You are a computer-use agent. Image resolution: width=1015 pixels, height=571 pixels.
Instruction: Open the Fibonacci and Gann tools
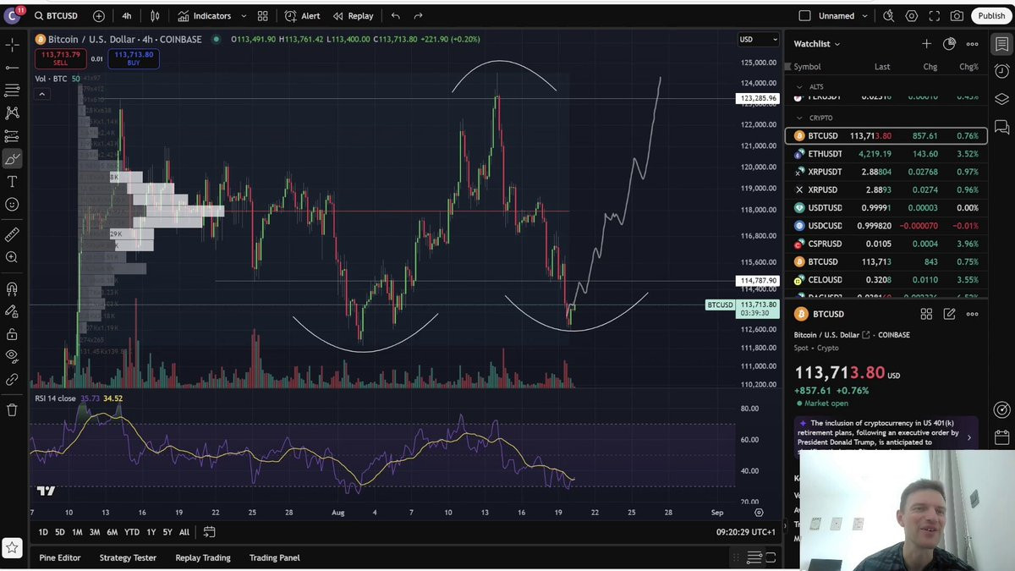pos(12,90)
